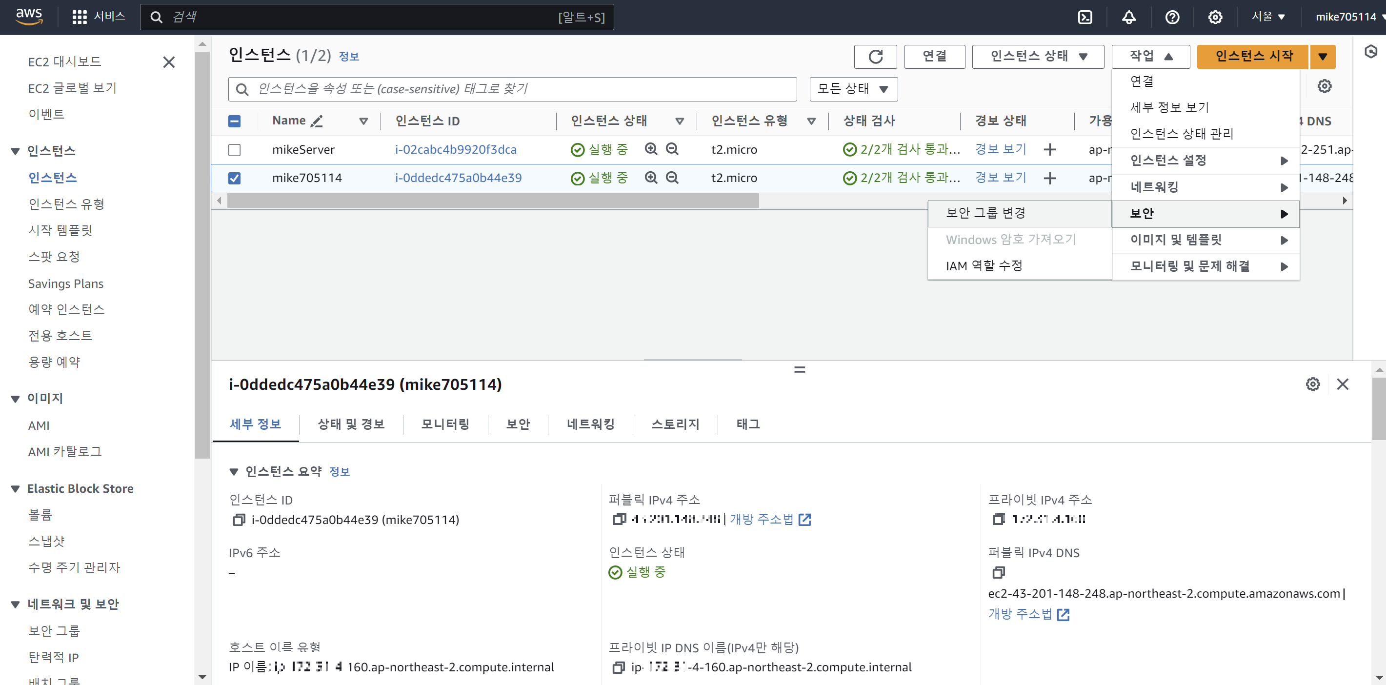This screenshot has width=1386, height=685.
Task: Open the CloudShell terminal icon
Action: pyautogui.click(x=1085, y=17)
